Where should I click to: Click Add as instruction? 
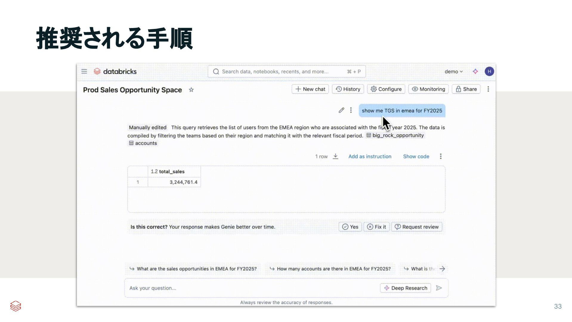pyautogui.click(x=370, y=157)
